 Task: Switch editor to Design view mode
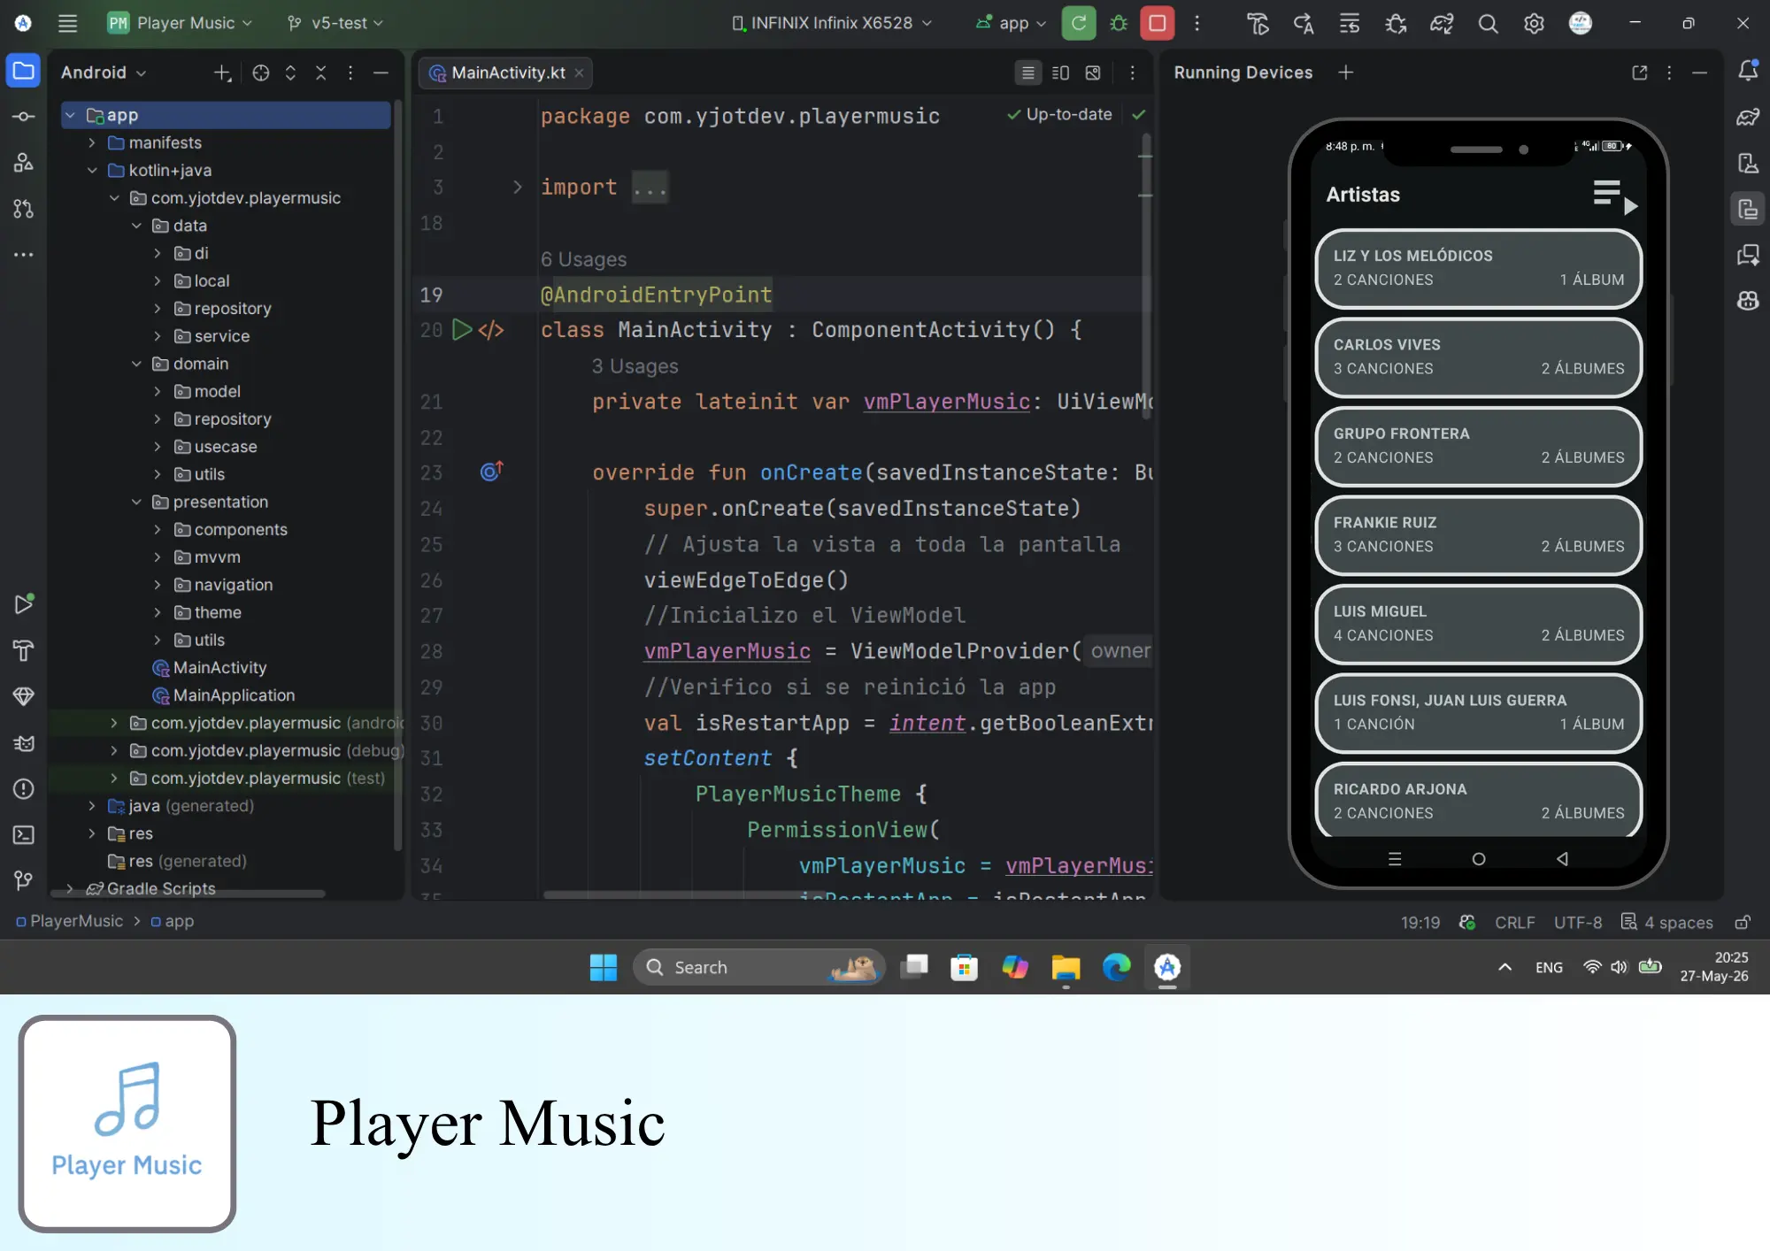click(x=1093, y=73)
